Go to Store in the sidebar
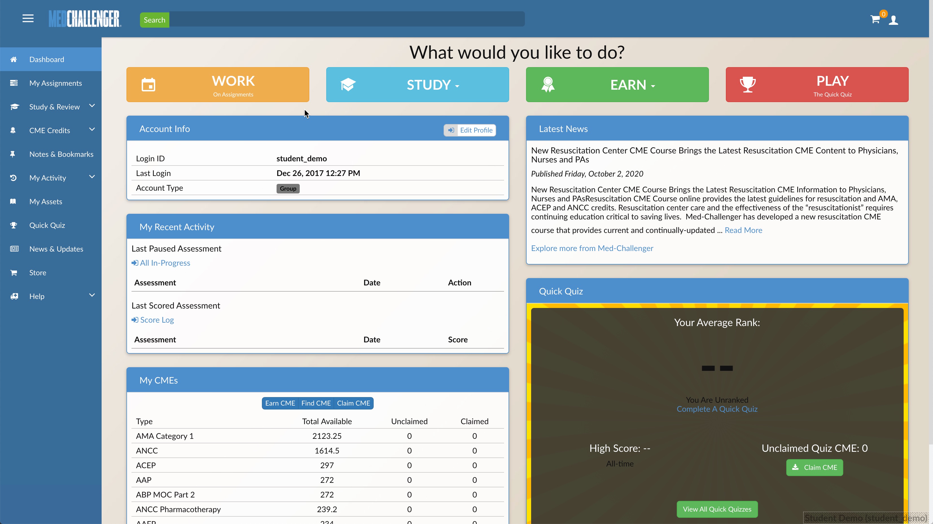933x524 pixels. 51,272
